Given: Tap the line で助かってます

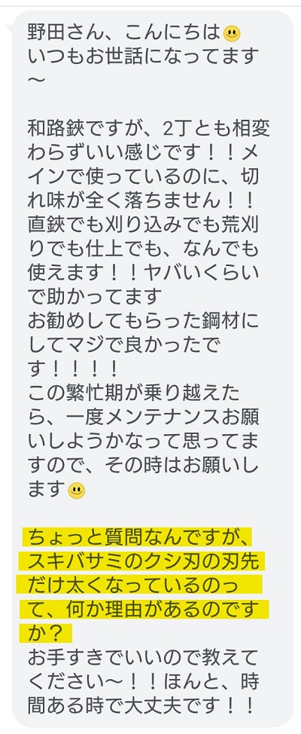Looking at the screenshot, I should pyautogui.click(x=94, y=297).
